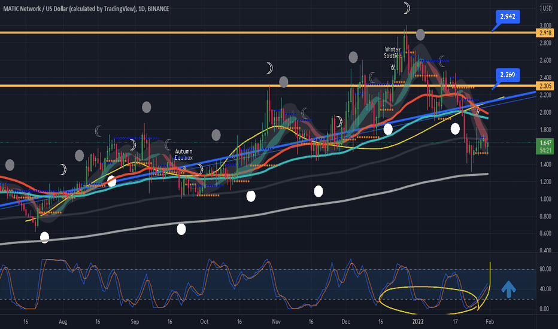Select the 2.269 price callout label
Screen dimensions: 558x329
(x=508, y=75)
